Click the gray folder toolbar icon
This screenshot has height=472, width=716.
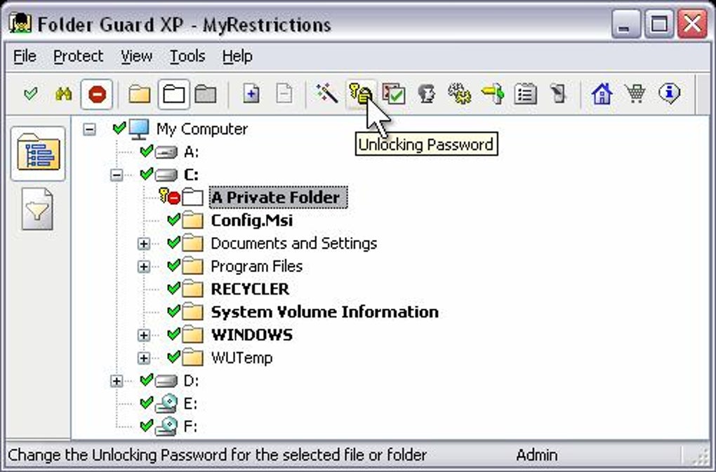pyautogui.click(x=206, y=95)
